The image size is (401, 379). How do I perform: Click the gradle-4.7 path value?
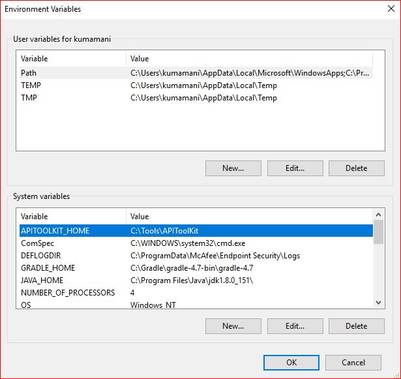click(192, 267)
